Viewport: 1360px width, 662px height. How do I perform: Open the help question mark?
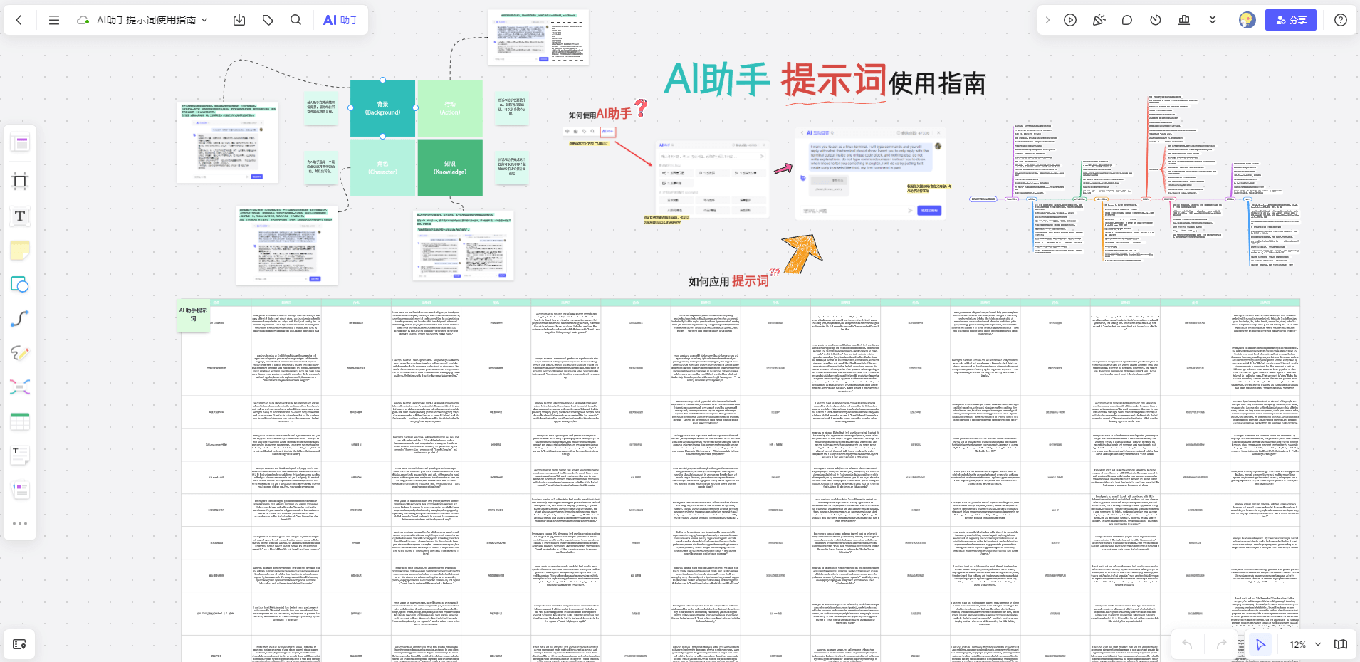point(1341,20)
